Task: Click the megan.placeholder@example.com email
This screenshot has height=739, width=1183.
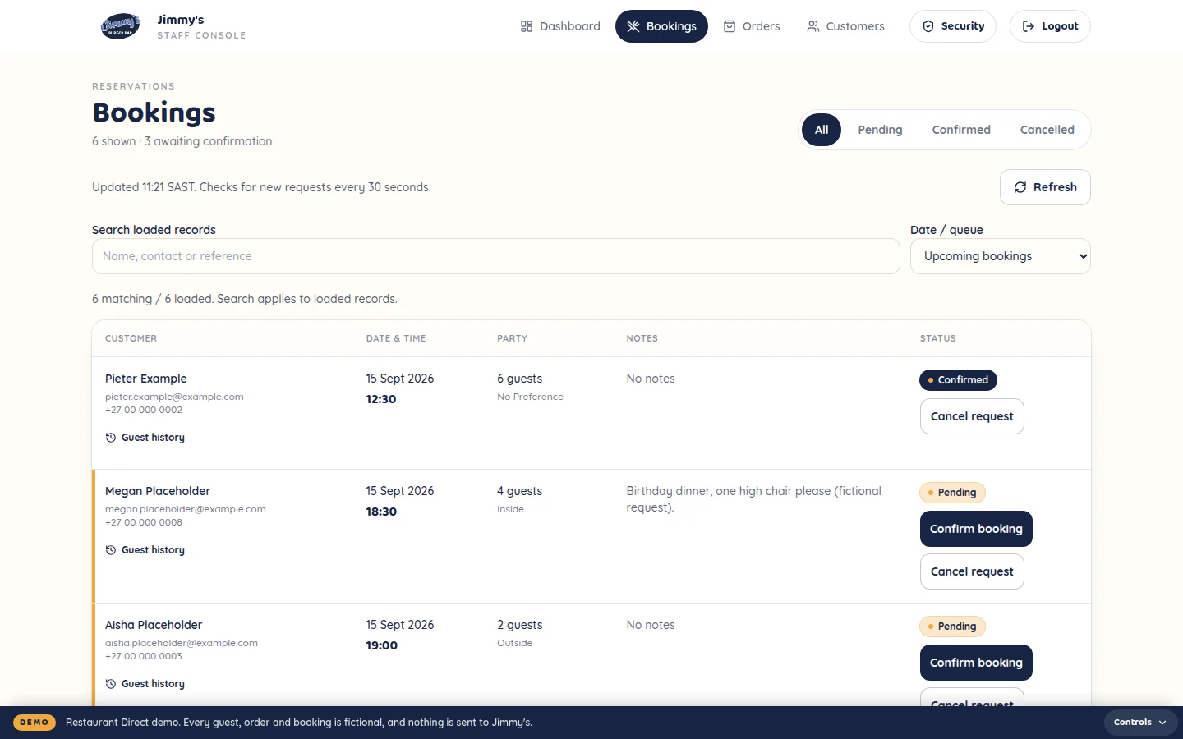Action: 186,509
